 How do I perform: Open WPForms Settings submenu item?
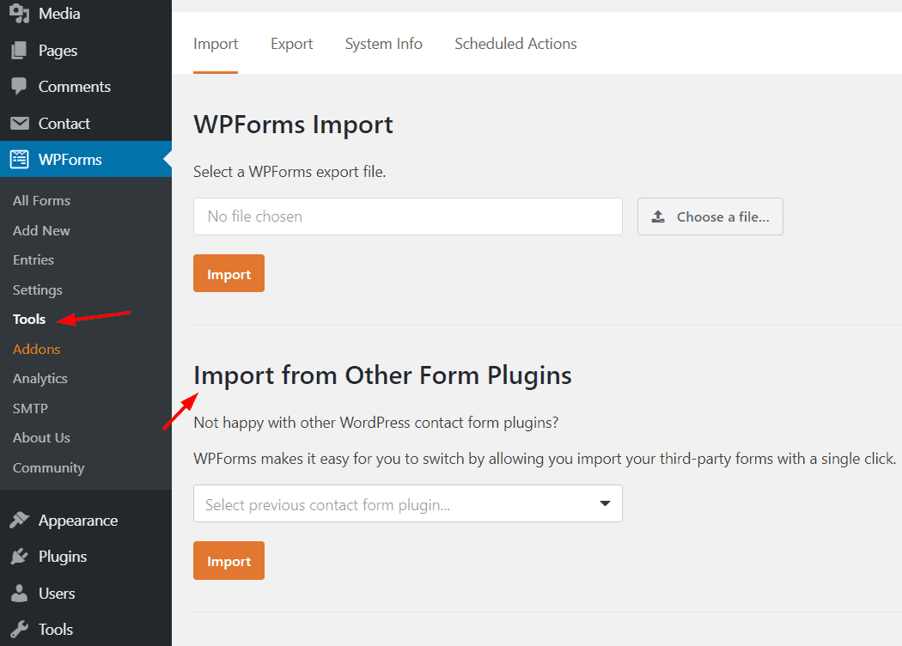pyautogui.click(x=38, y=289)
